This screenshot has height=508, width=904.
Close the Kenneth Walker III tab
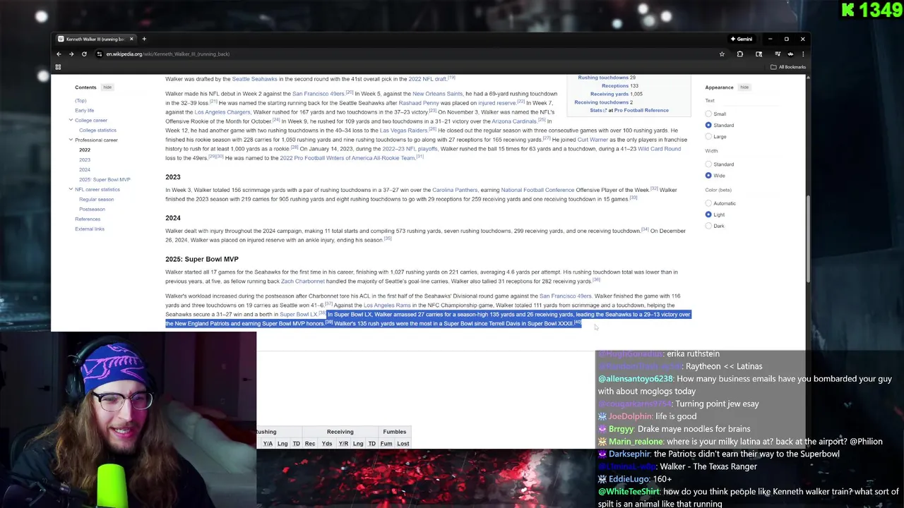[x=131, y=39]
